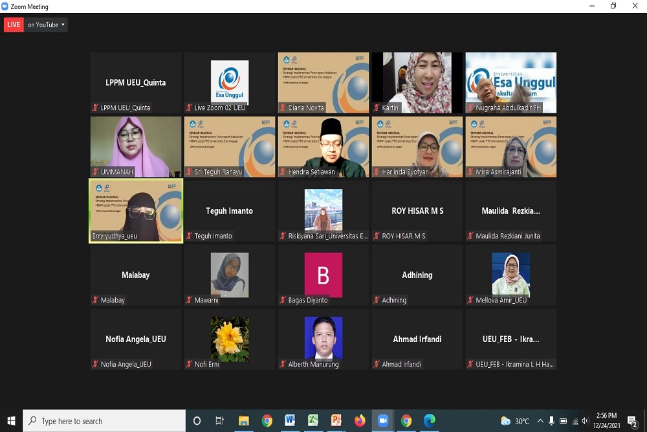Select Ahmad Irfandi participant tile

(417, 339)
